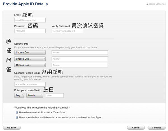Viewport: 168px width, 131px height.
Task: Toggle the iTunes Store new releases checkbox
Action: coord(17,112)
